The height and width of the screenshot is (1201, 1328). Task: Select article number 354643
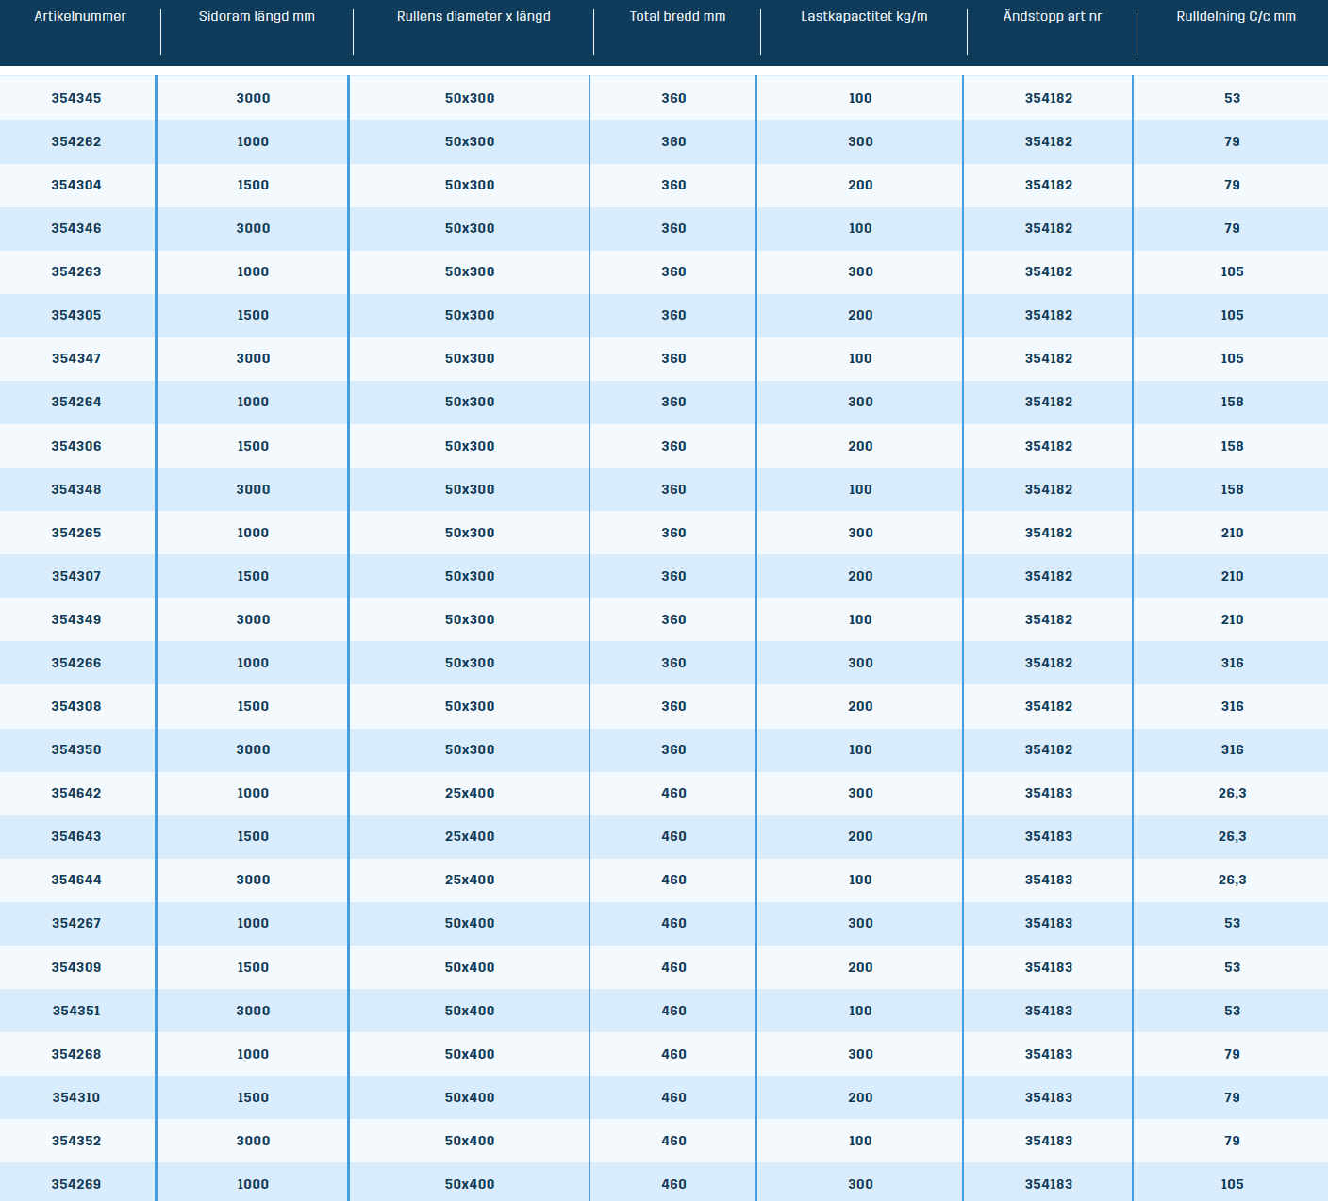(x=76, y=836)
